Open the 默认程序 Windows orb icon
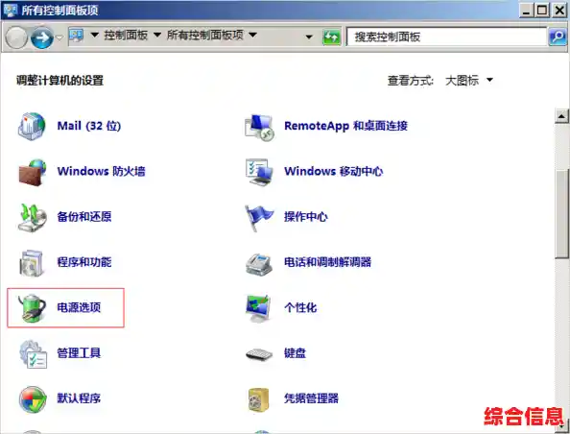570x434 pixels. pos(33,399)
